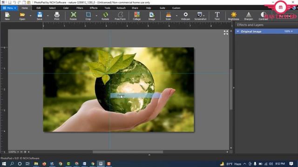Go to the Filters tab
This screenshot has width=298, height=167.
[80, 8]
